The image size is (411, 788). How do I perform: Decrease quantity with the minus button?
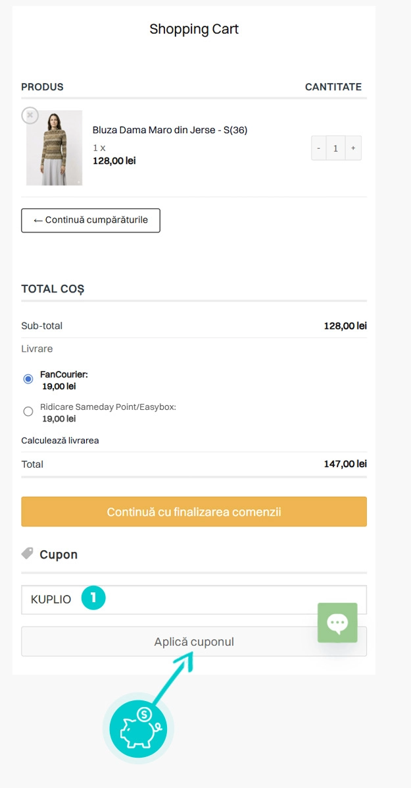pyautogui.click(x=319, y=148)
